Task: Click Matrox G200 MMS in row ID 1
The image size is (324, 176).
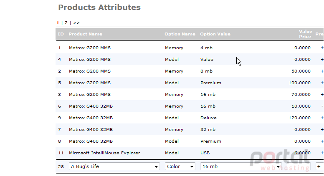Action: 90,48
